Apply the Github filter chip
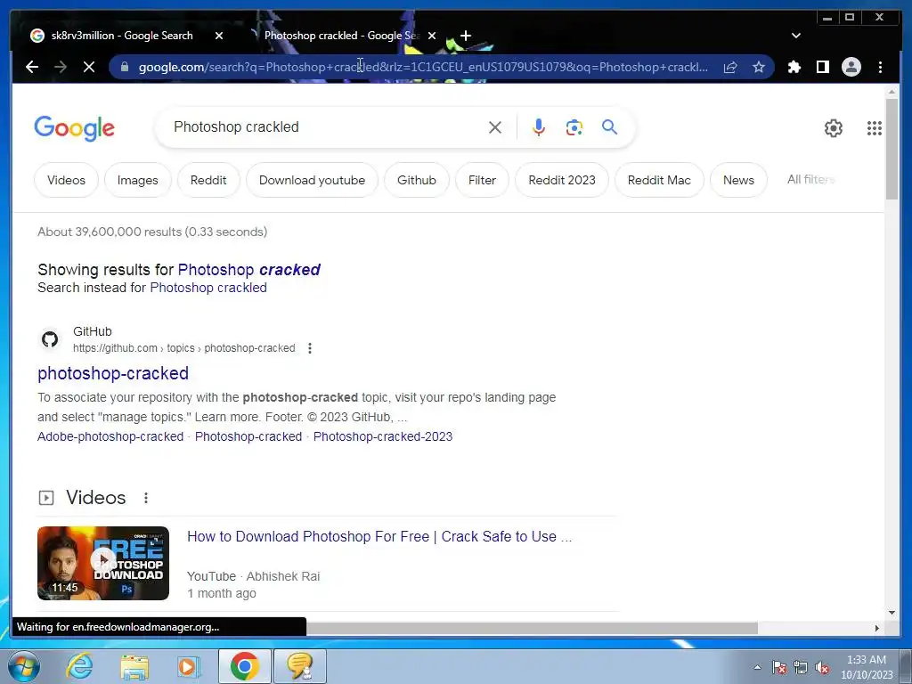The height and width of the screenshot is (684, 912). point(417,180)
